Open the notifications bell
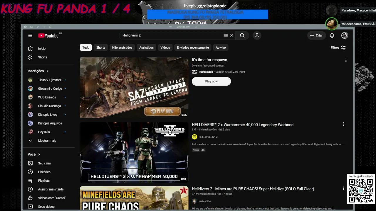Screen dimensions: 376x211 point(332,35)
